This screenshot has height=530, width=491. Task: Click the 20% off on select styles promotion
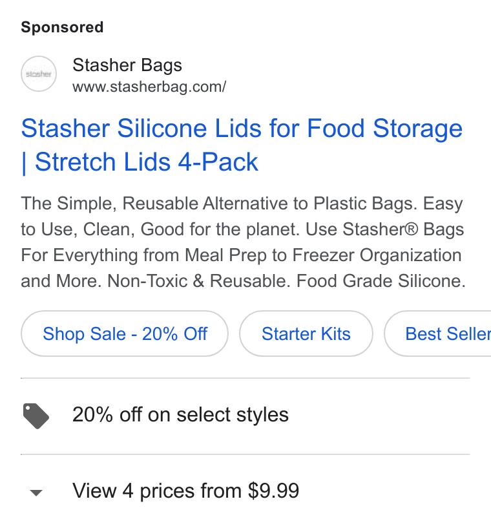[180, 414]
